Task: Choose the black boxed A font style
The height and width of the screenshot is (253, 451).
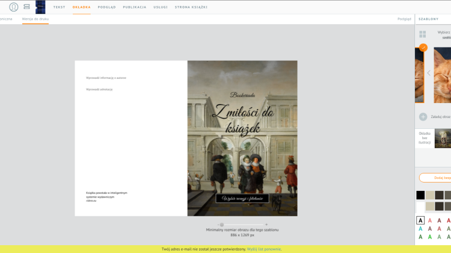Action: pos(420,220)
